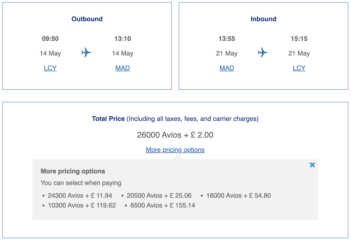Click the Total Price heading
The image size is (351, 241).
click(x=108, y=119)
